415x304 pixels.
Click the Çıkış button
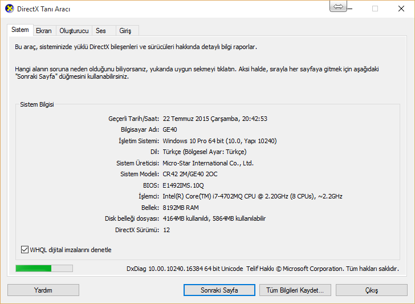372,290
